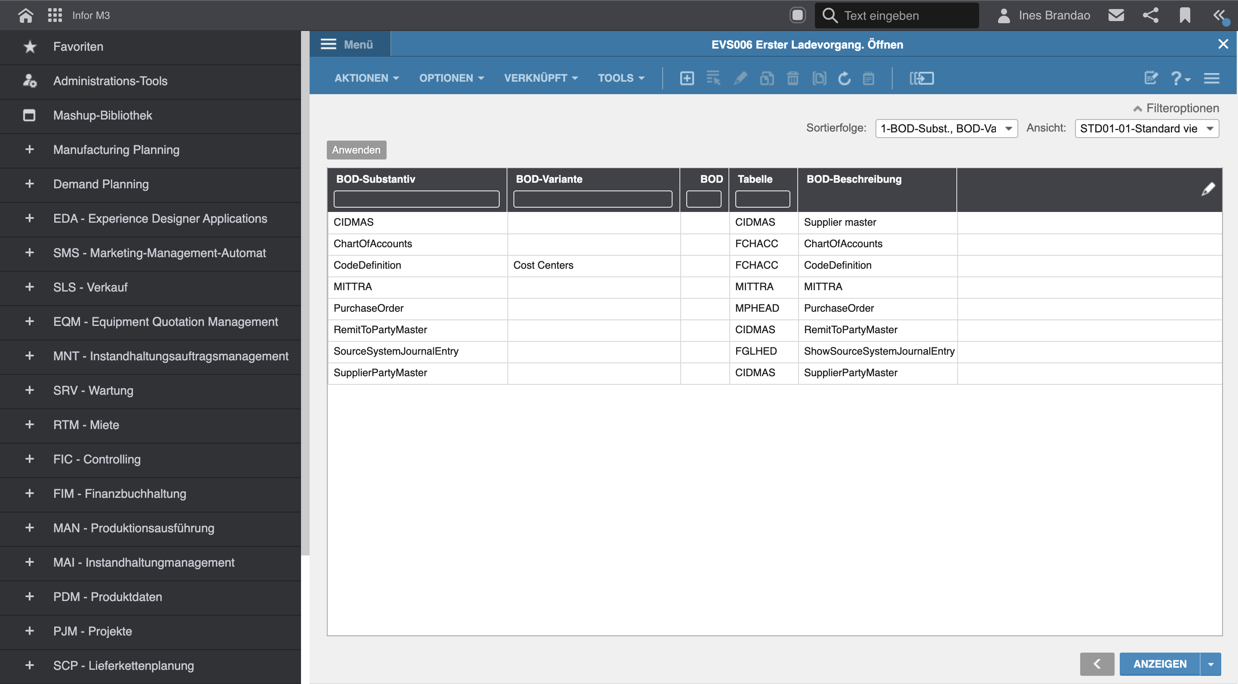The width and height of the screenshot is (1238, 684).
Task: Go to the Home icon
Action: pos(25,15)
